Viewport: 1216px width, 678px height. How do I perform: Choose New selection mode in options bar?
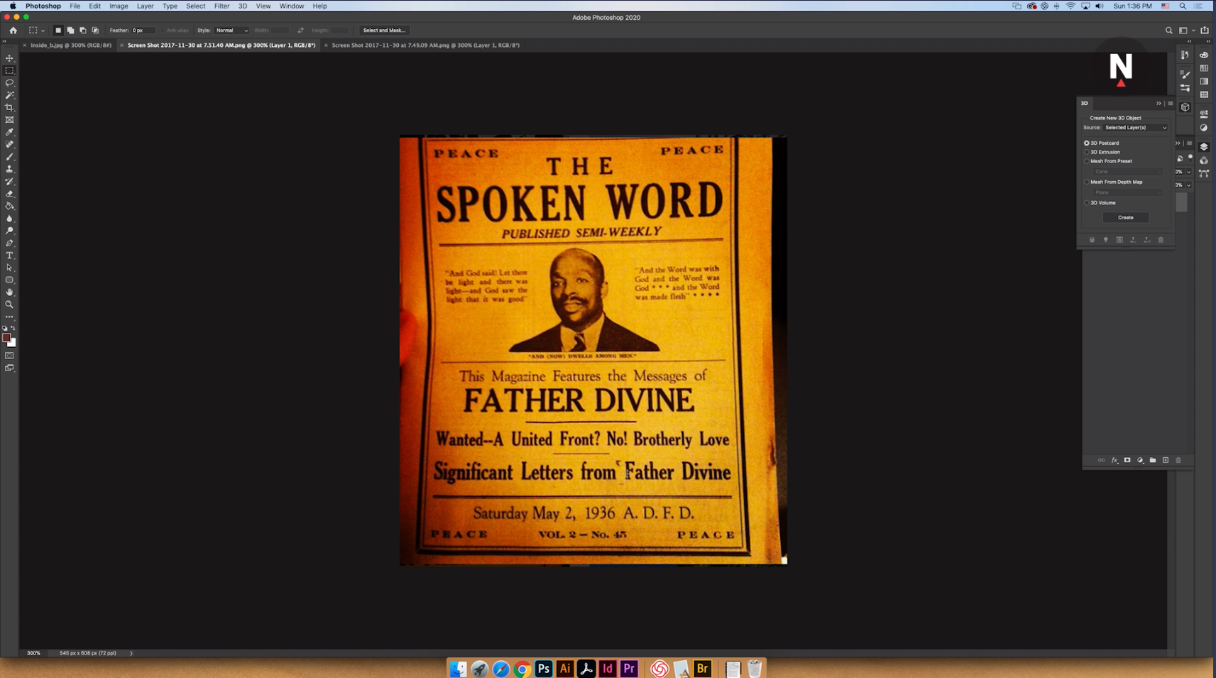click(x=58, y=31)
